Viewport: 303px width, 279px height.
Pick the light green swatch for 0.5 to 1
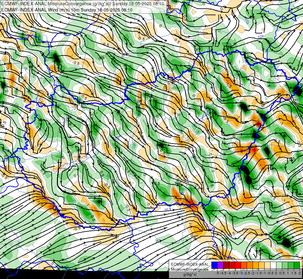pyautogui.click(x=285, y=265)
